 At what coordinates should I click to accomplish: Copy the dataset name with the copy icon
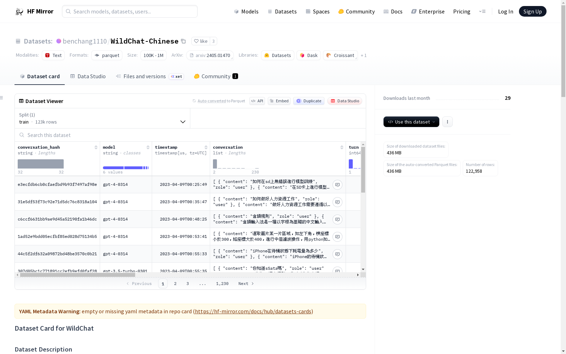pyautogui.click(x=183, y=41)
